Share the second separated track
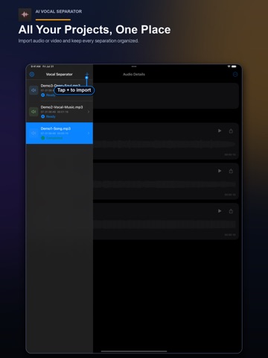This screenshot has height=358, width=268. click(231, 171)
